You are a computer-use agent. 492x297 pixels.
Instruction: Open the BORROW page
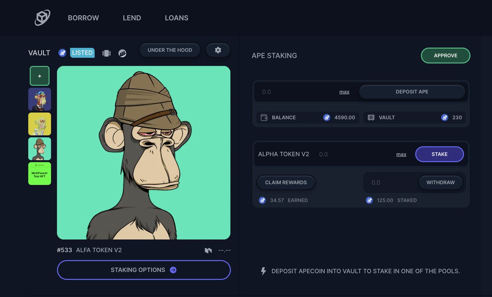pyautogui.click(x=83, y=18)
